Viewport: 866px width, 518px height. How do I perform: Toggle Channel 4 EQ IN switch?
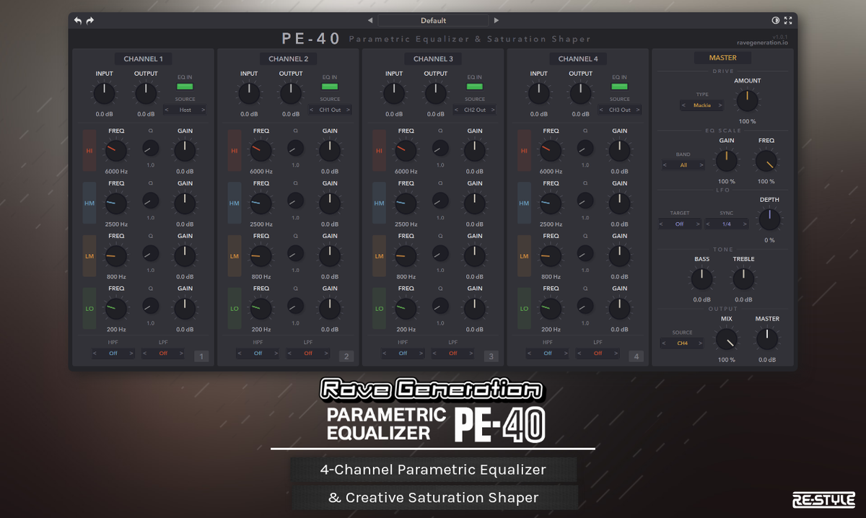620,87
